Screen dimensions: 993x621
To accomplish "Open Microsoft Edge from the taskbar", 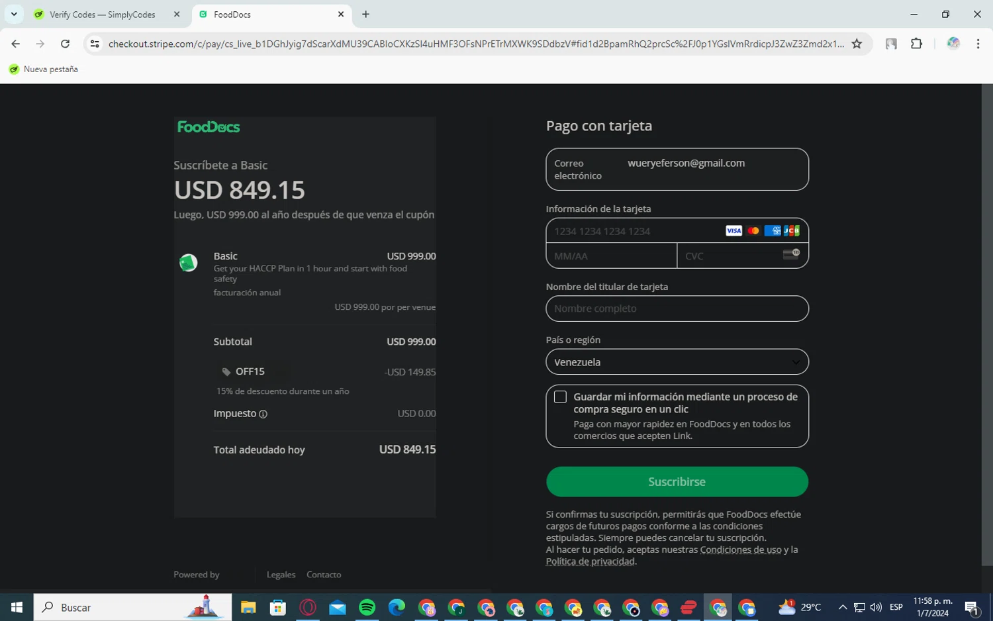I will [x=397, y=607].
